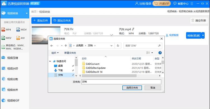Change view layout icon in dialog
Viewport: 210px width, 109px height.
tap(148, 53)
